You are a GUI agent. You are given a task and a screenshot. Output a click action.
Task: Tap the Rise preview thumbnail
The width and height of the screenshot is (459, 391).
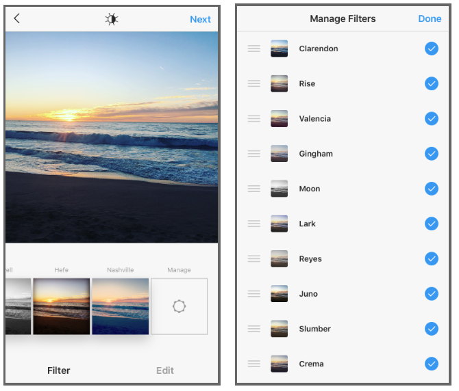point(279,83)
